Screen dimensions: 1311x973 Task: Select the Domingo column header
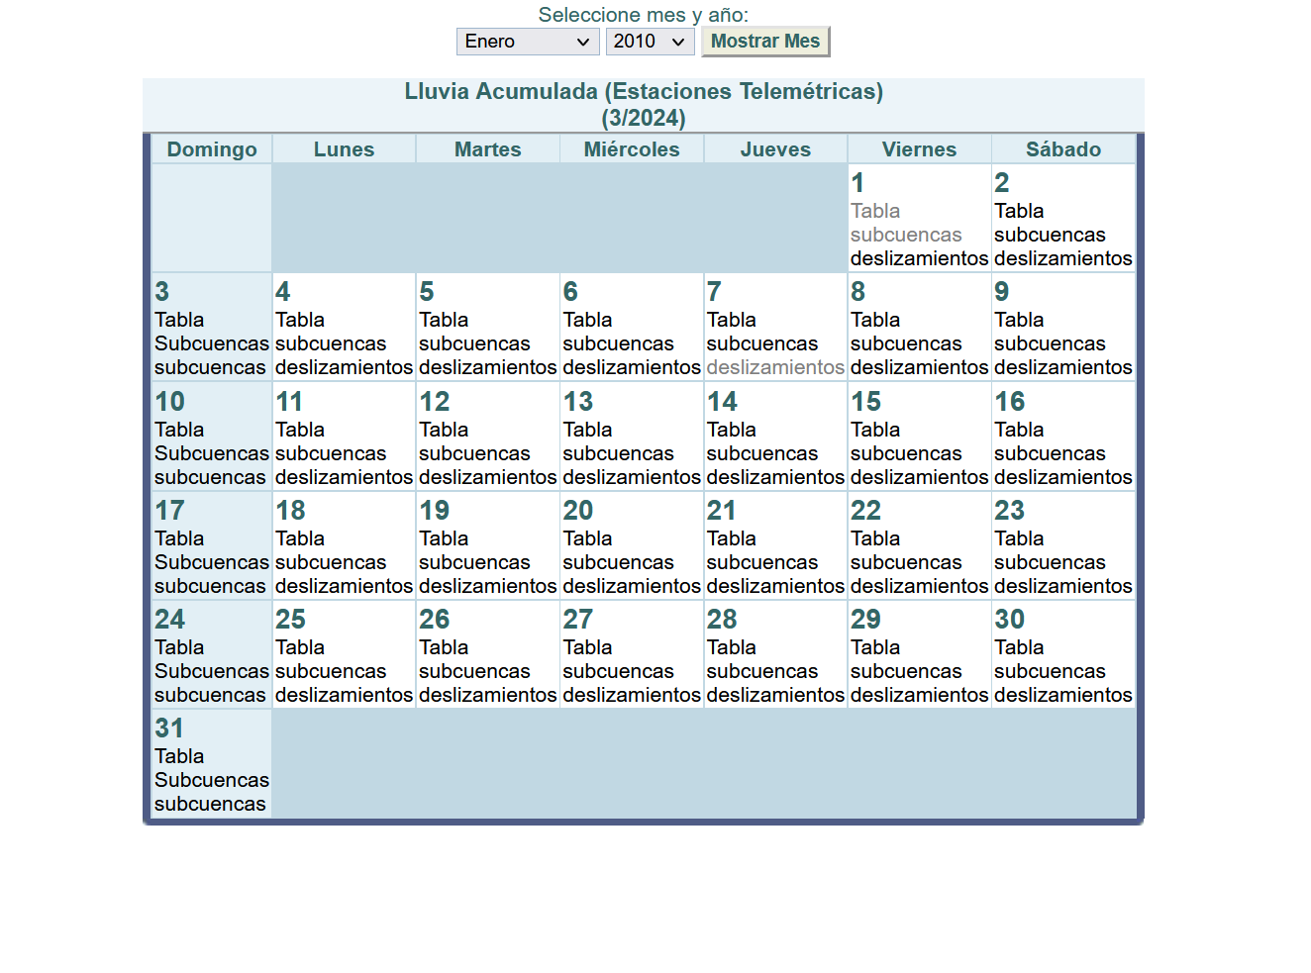coord(212,149)
